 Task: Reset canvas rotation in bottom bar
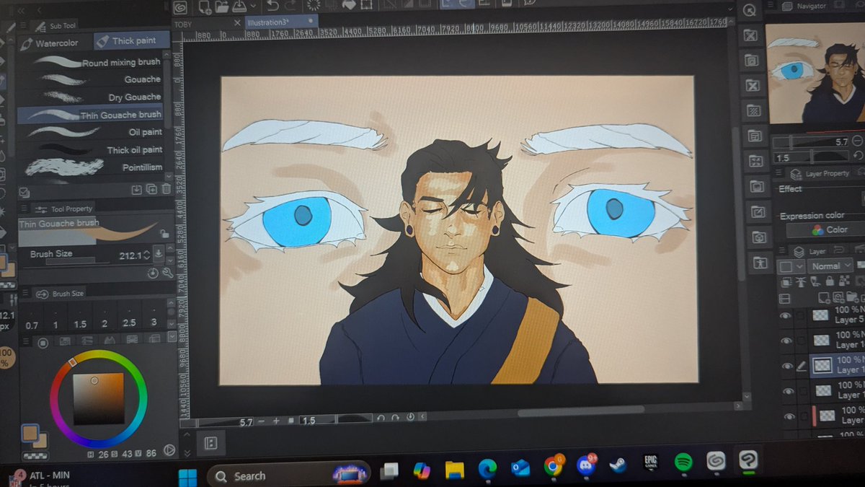click(x=409, y=417)
